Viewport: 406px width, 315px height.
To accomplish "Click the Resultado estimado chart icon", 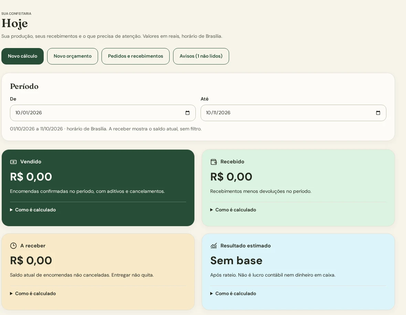I will [214, 246].
